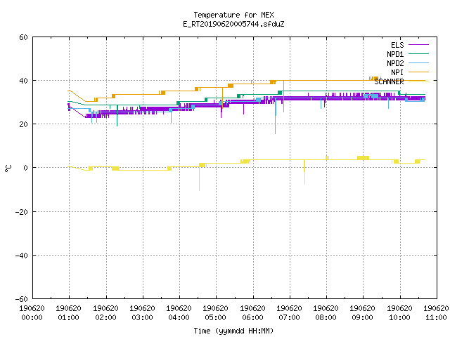The image size is (450, 337).
Task: Click the y-axis value -60
Action: coord(22,299)
